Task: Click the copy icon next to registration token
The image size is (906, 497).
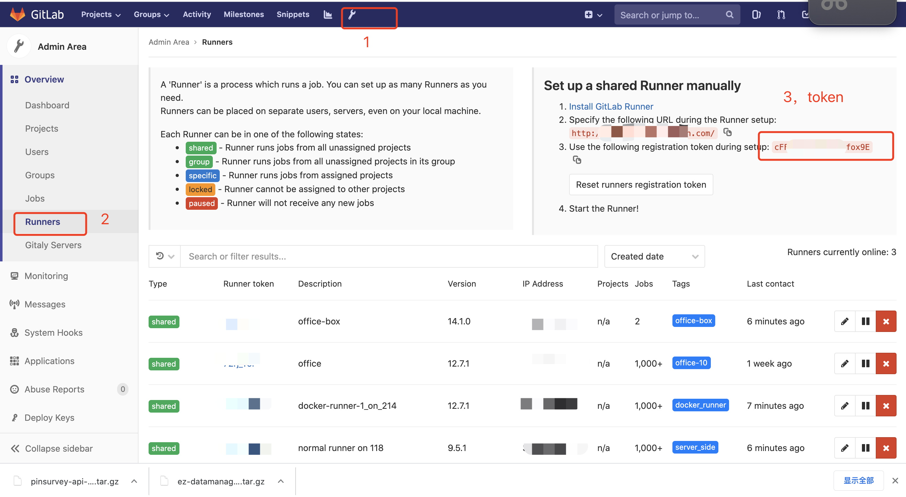Action: tap(577, 160)
